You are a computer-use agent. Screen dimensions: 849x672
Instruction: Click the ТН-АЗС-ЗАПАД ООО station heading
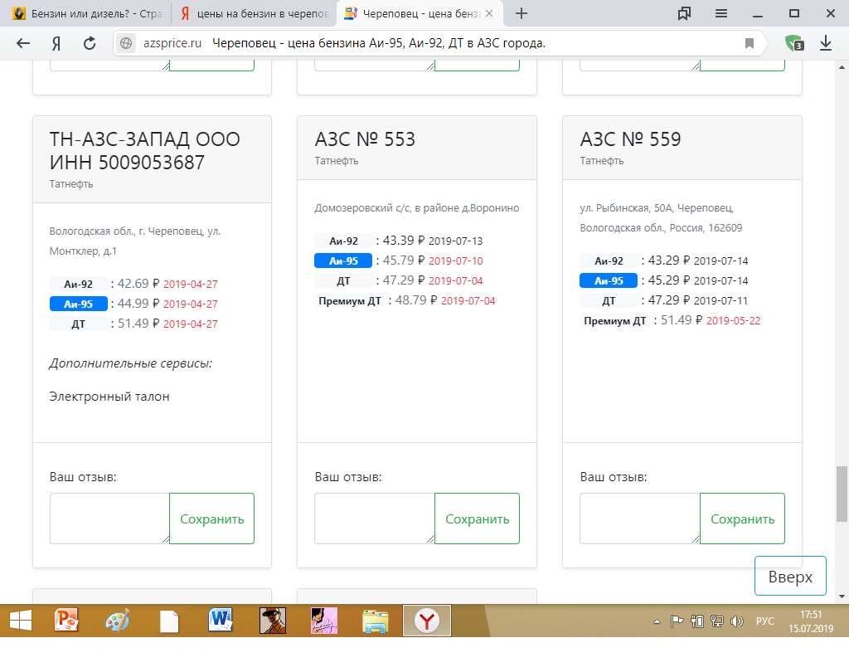coord(144,151)
